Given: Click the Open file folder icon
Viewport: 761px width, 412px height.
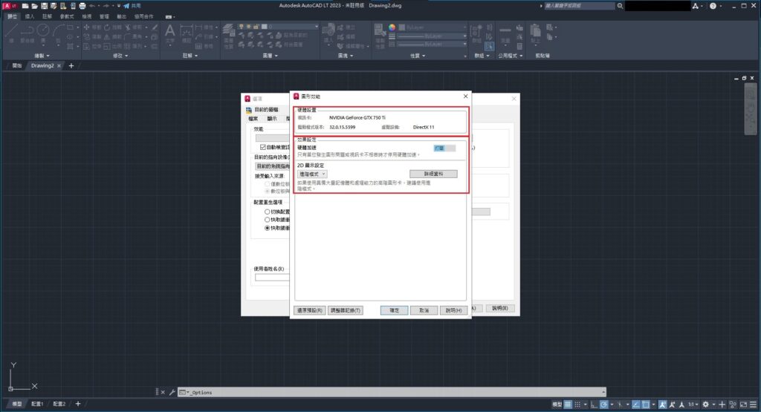Looking at the screenshot, I should tap(35, 5).
